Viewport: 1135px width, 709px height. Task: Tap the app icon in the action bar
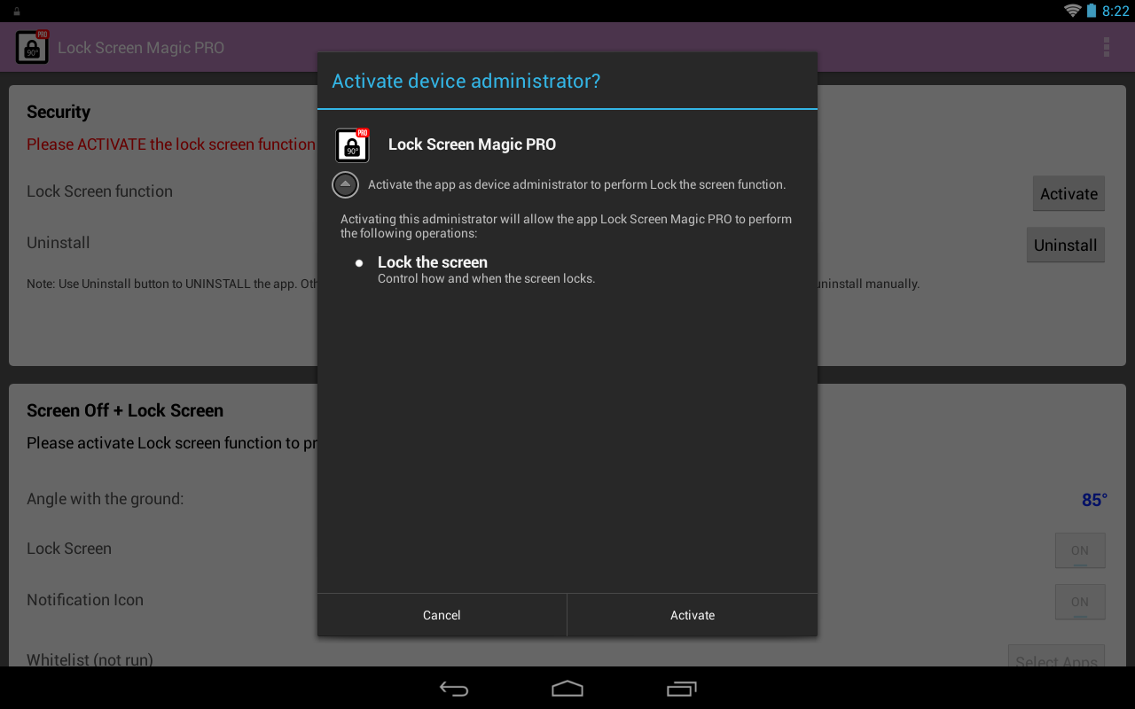pos(32,47)
